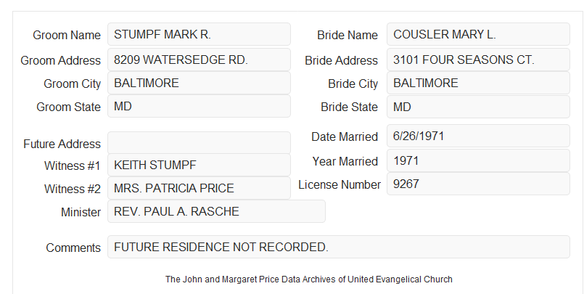Focus the License Number field

pos(478,184)
